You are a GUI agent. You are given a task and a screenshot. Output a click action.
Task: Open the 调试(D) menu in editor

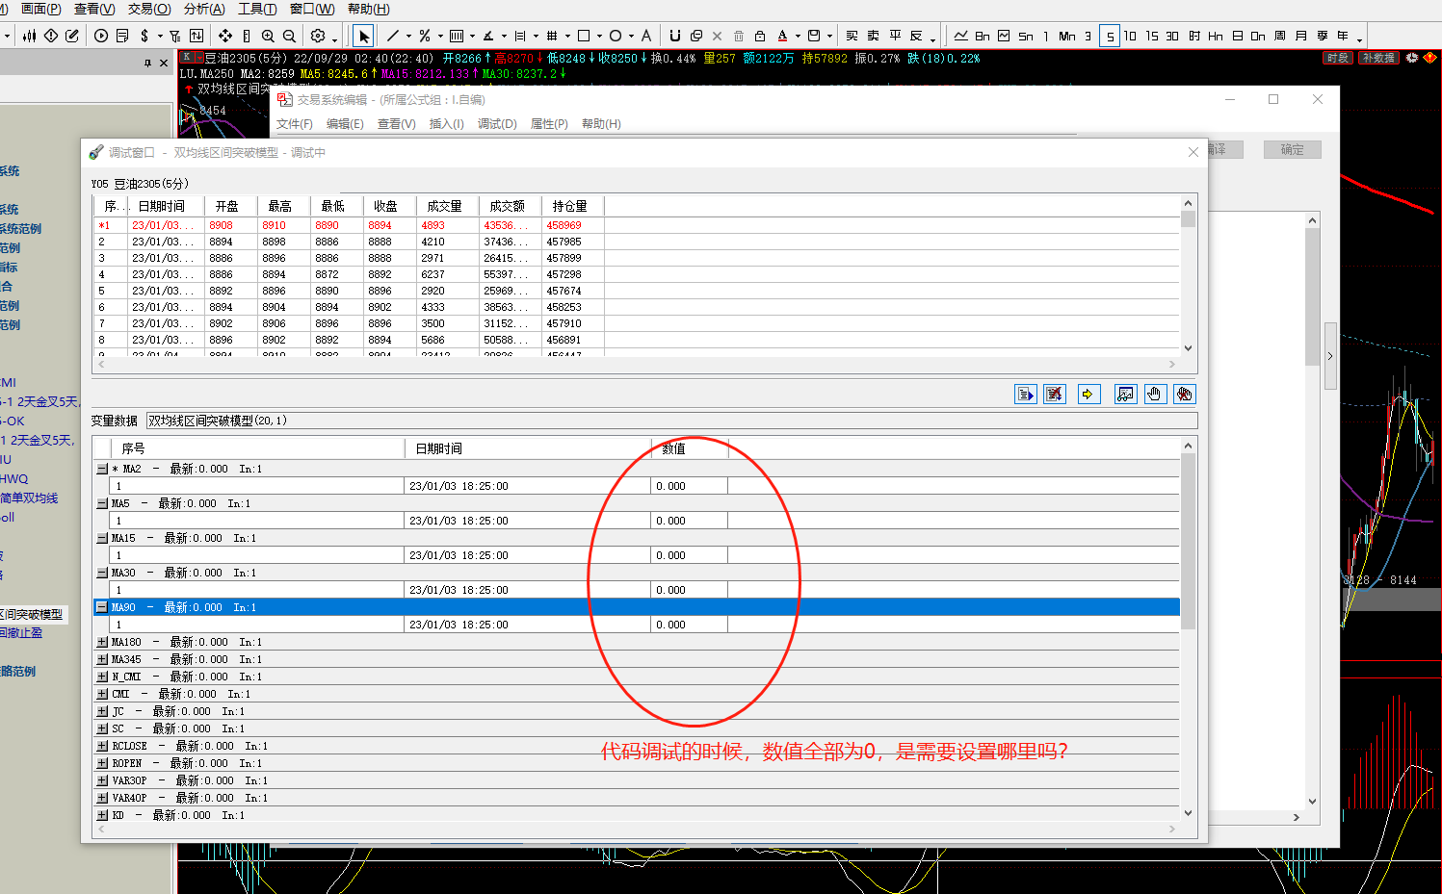497,124
